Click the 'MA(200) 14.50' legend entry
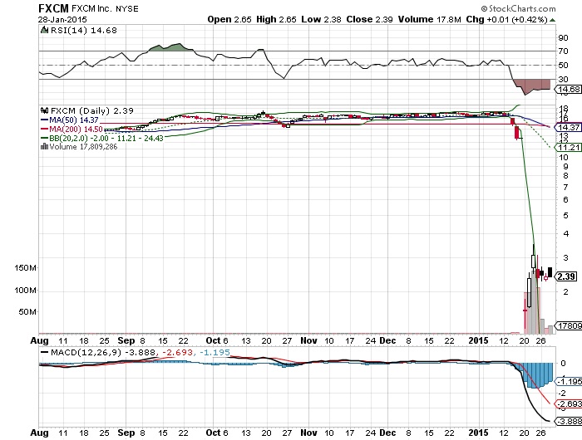The width and height of the screenshot is (582, 440). 76,129
